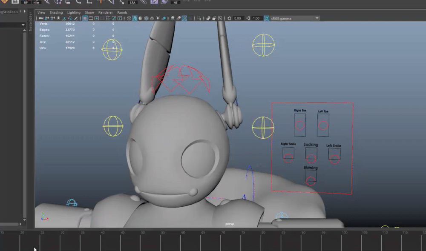Expand the left panel dropdown arrow
The image size is (426, 251).
pyautogui.click(x=23, y=25)
